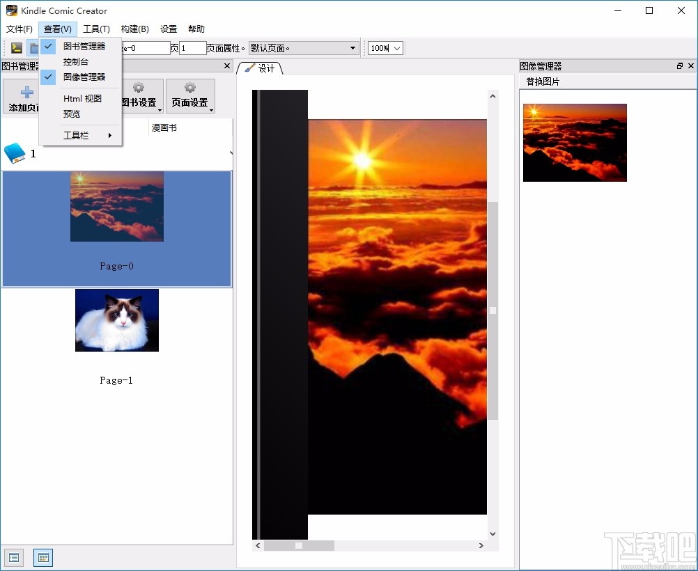Click the page name field Page-0
The image size is (698, 571).
(146, 48)
